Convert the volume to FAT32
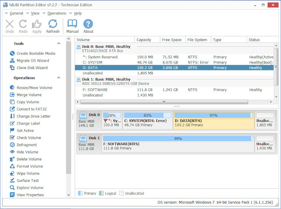The height and width of the screenshot is (209, 281). [x=28, y=109]
